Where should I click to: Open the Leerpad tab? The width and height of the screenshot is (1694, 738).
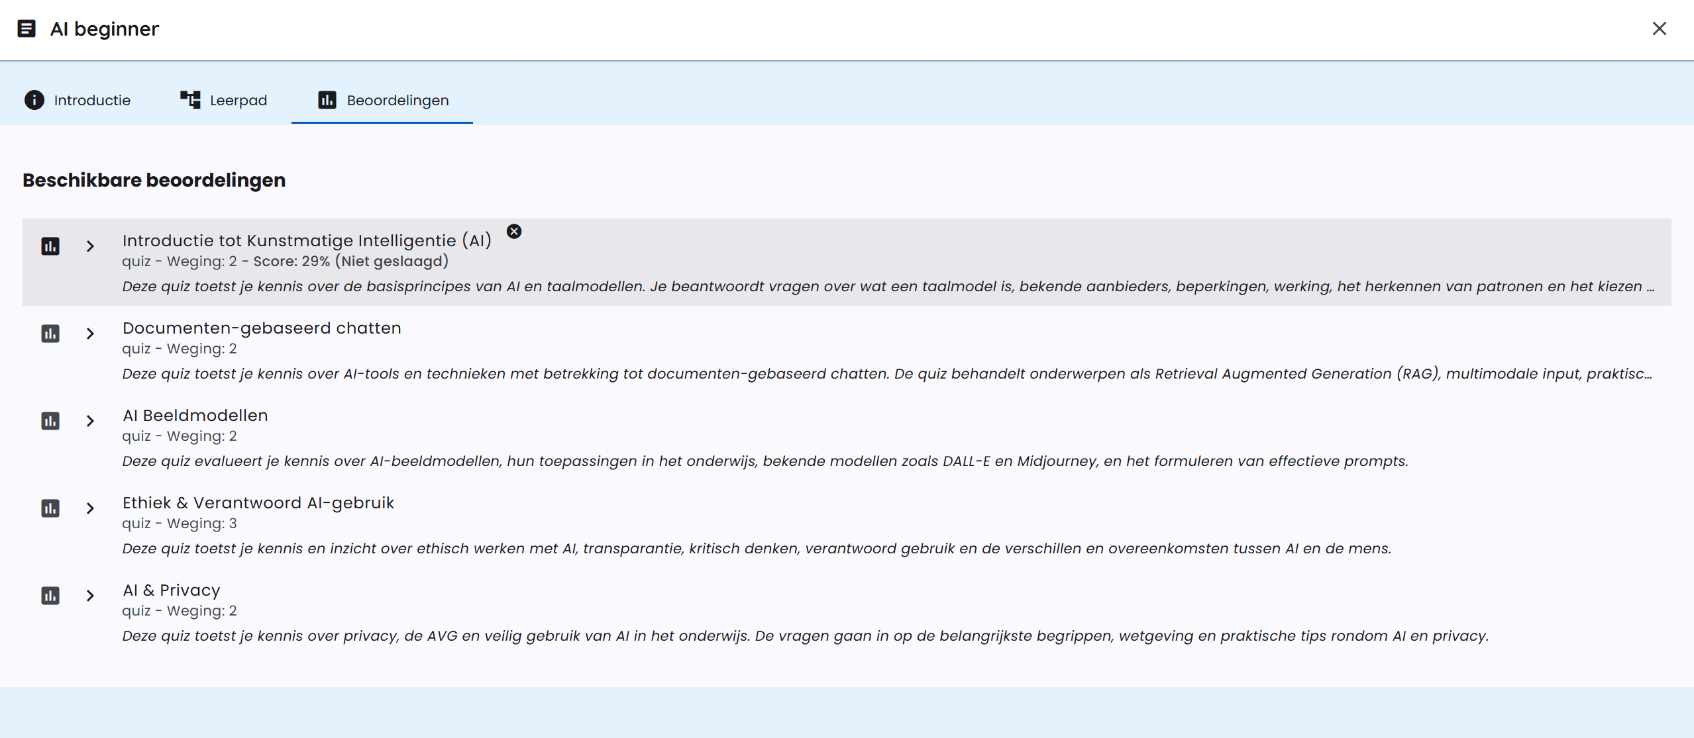238,100
